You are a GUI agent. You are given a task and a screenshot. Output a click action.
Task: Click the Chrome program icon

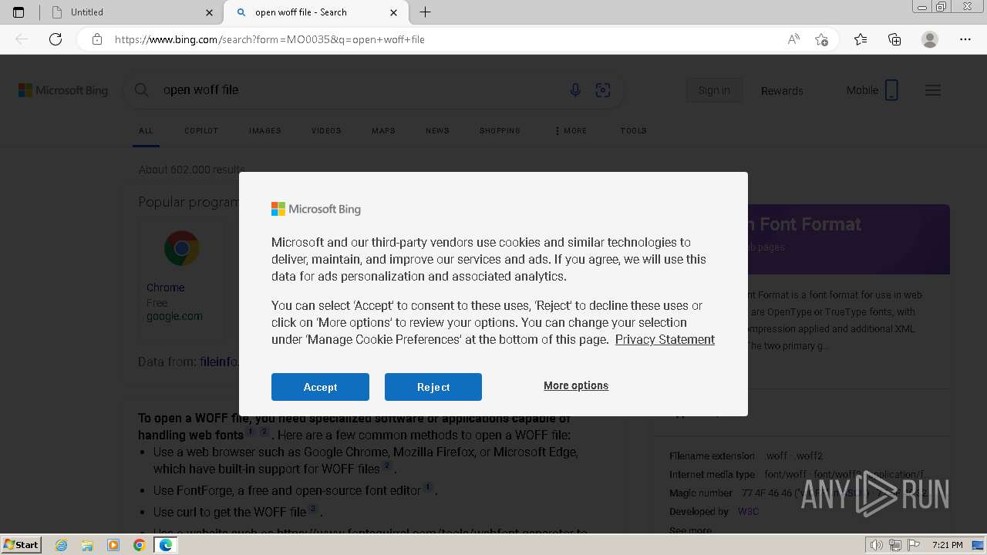pyautogui.click(x=182, y=248)
